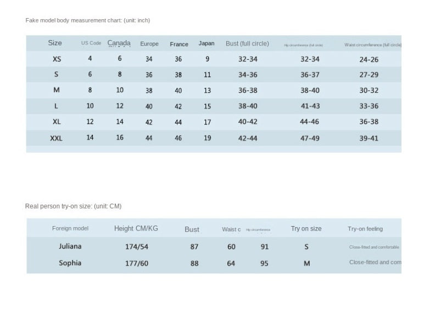Screen dimensions: 424x321
Task: Select the XS size row label
Action: pyautogui.click(x=57, y=59)
